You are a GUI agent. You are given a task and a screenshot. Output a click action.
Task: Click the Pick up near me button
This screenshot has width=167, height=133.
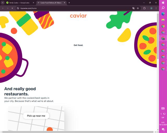tap(36, 116)
